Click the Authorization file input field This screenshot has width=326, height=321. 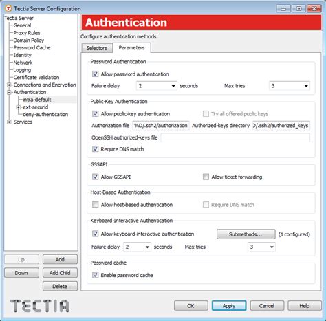[x=161, y=126]
